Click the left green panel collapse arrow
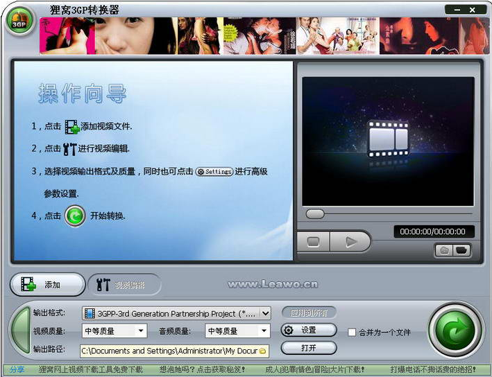The width and height of the screenshot is (492, 377). click(x=21, y=331)
